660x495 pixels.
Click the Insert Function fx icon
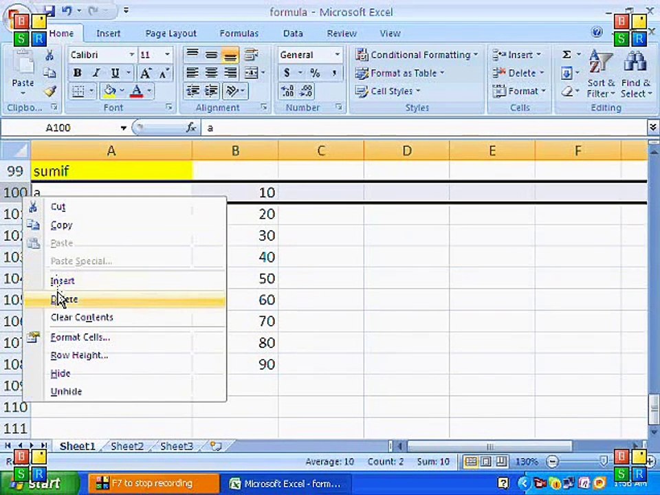click(x=191, y=128)
